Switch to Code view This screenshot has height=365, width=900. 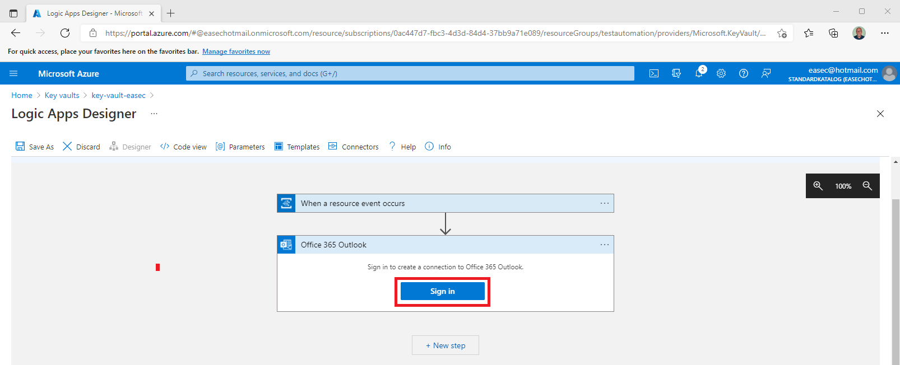(x=183, y=147)
